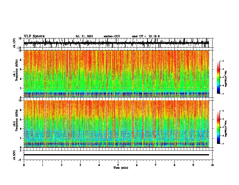Click the "6" kHz tick on ch.2 frequency axis
239x185 pixels.
(21, 119)
